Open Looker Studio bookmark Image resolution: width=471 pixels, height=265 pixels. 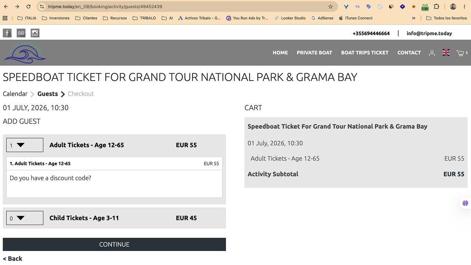click(290, 18)
